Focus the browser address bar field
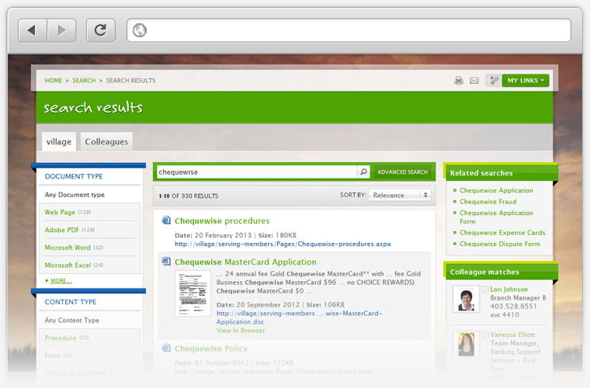The height and width of the screenshot is (388, 590). coord(349,30)
